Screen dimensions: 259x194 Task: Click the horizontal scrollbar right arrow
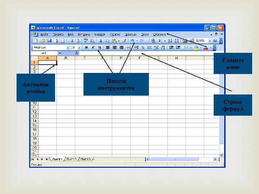[215, 159]
